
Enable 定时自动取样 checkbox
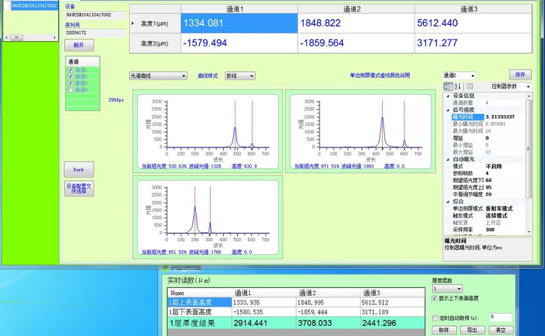pyautogui.click(x=435, y=318)
